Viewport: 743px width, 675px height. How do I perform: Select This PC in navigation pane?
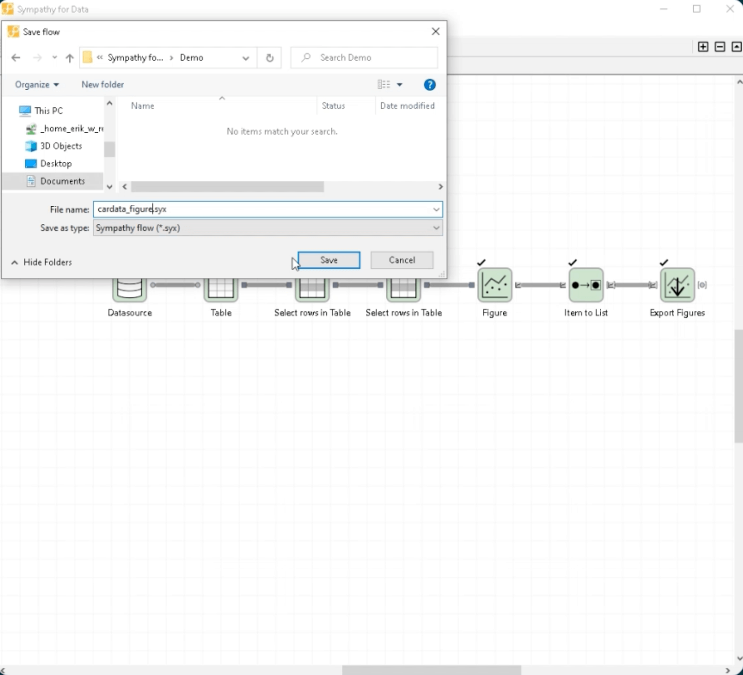pyautogui.click(x=49, y=111)
